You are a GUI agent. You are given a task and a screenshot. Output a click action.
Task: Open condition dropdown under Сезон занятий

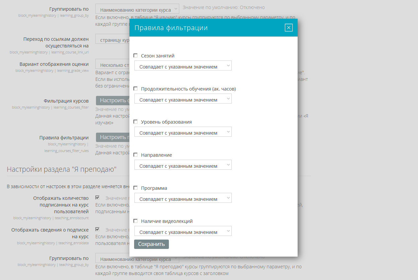click(x=183, y=66)
